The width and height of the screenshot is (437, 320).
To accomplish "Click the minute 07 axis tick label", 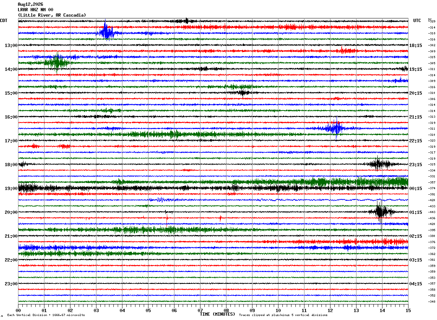I will coord(200,310).
